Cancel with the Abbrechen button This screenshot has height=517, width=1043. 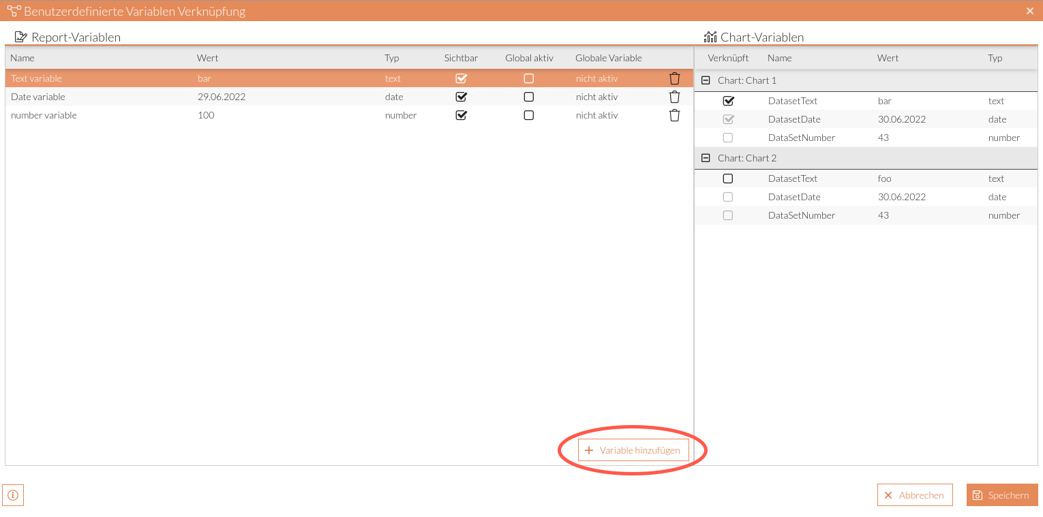point(914,495)
